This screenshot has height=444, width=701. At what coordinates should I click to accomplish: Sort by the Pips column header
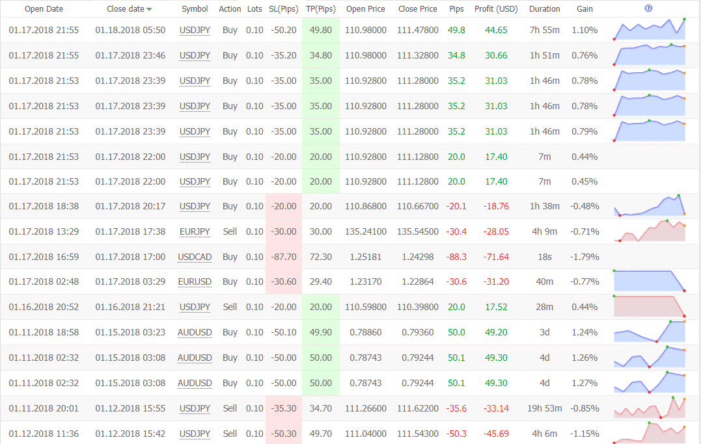(x=456, y=9)
